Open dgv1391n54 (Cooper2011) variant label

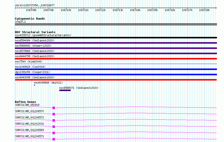tap(32, 72)
